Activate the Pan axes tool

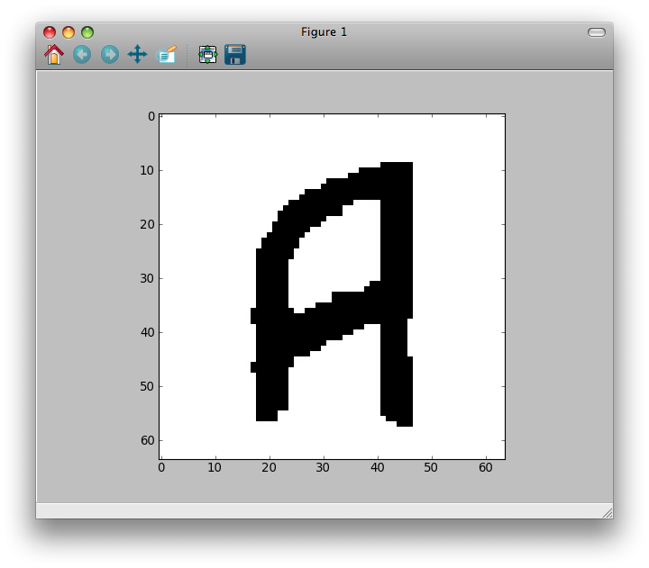(x=137, y=55)
